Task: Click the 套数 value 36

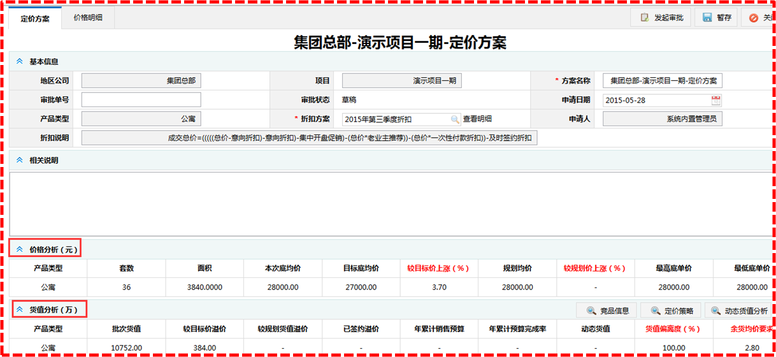Action: click(126, 288)
